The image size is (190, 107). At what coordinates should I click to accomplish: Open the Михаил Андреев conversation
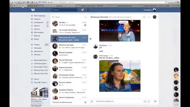click(x=69, y=53)
